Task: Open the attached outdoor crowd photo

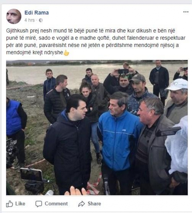Action: click(97, 128)
